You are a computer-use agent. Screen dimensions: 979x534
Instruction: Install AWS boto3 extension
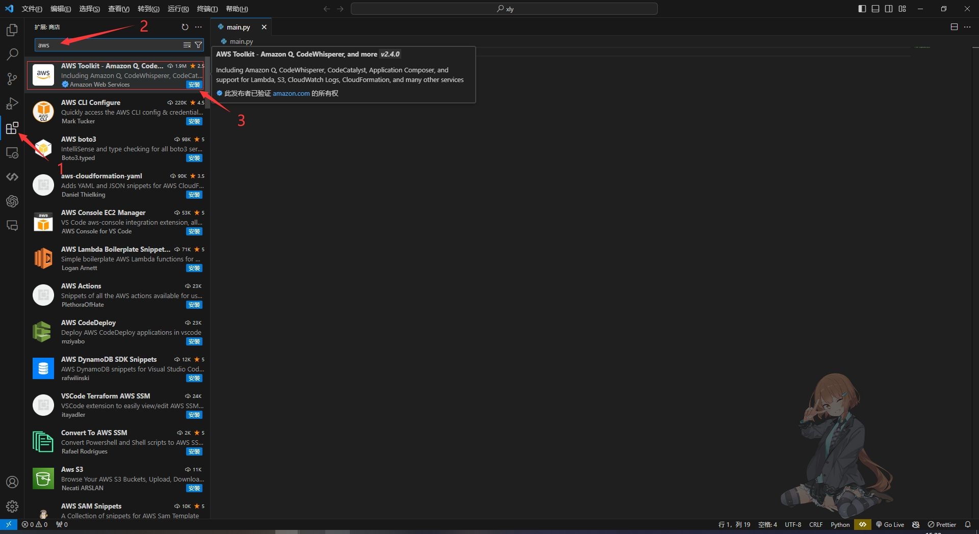pos(194,158)
